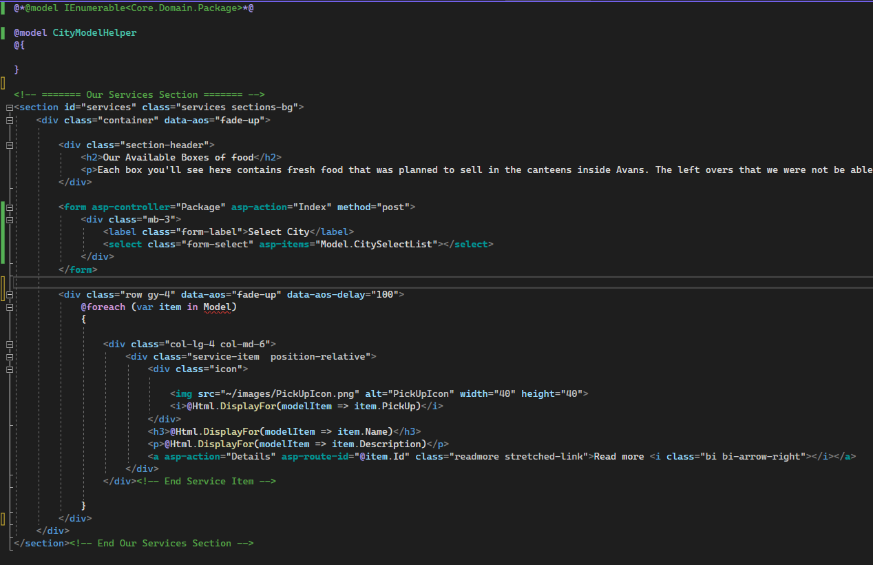The image size is (873, 565).
Task: Click the height="40" attribute of img
Action: tap(551, 393)
